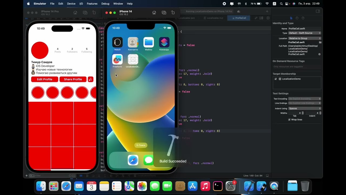Open the Контакты app on iPhone 14
Image resolution: width=346 pixels, height=195 pixels.
(133, 42)
